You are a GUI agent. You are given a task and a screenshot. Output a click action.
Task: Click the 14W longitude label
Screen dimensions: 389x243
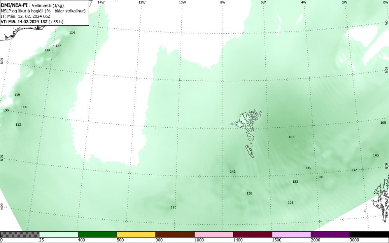tap(101, 2)
